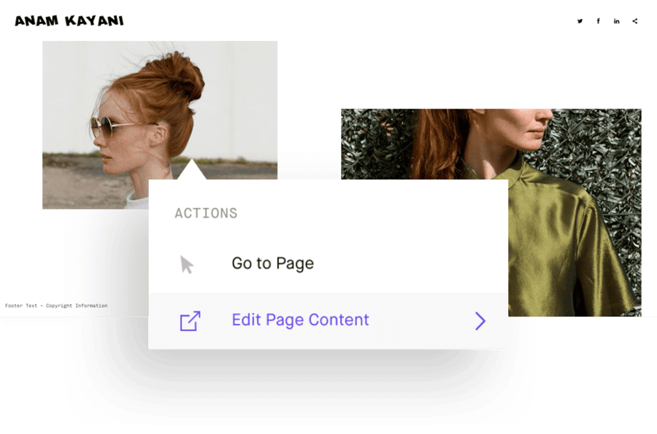657x434 pixels.
Task: Click the ACTIONS popup heading
Action: pyautogui.click(x=206, y=214)
